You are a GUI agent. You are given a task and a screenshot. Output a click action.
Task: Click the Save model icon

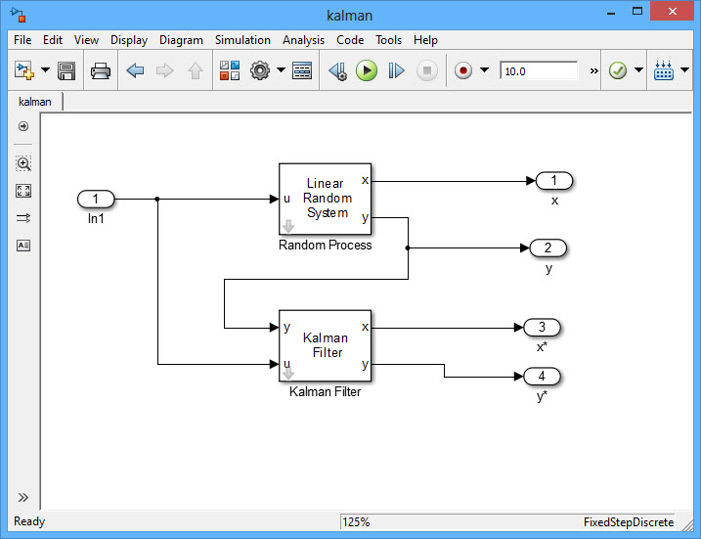pos(66,70)
